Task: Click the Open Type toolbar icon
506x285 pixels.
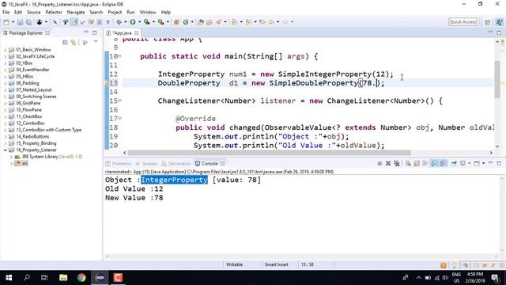Action: [201, 22]
